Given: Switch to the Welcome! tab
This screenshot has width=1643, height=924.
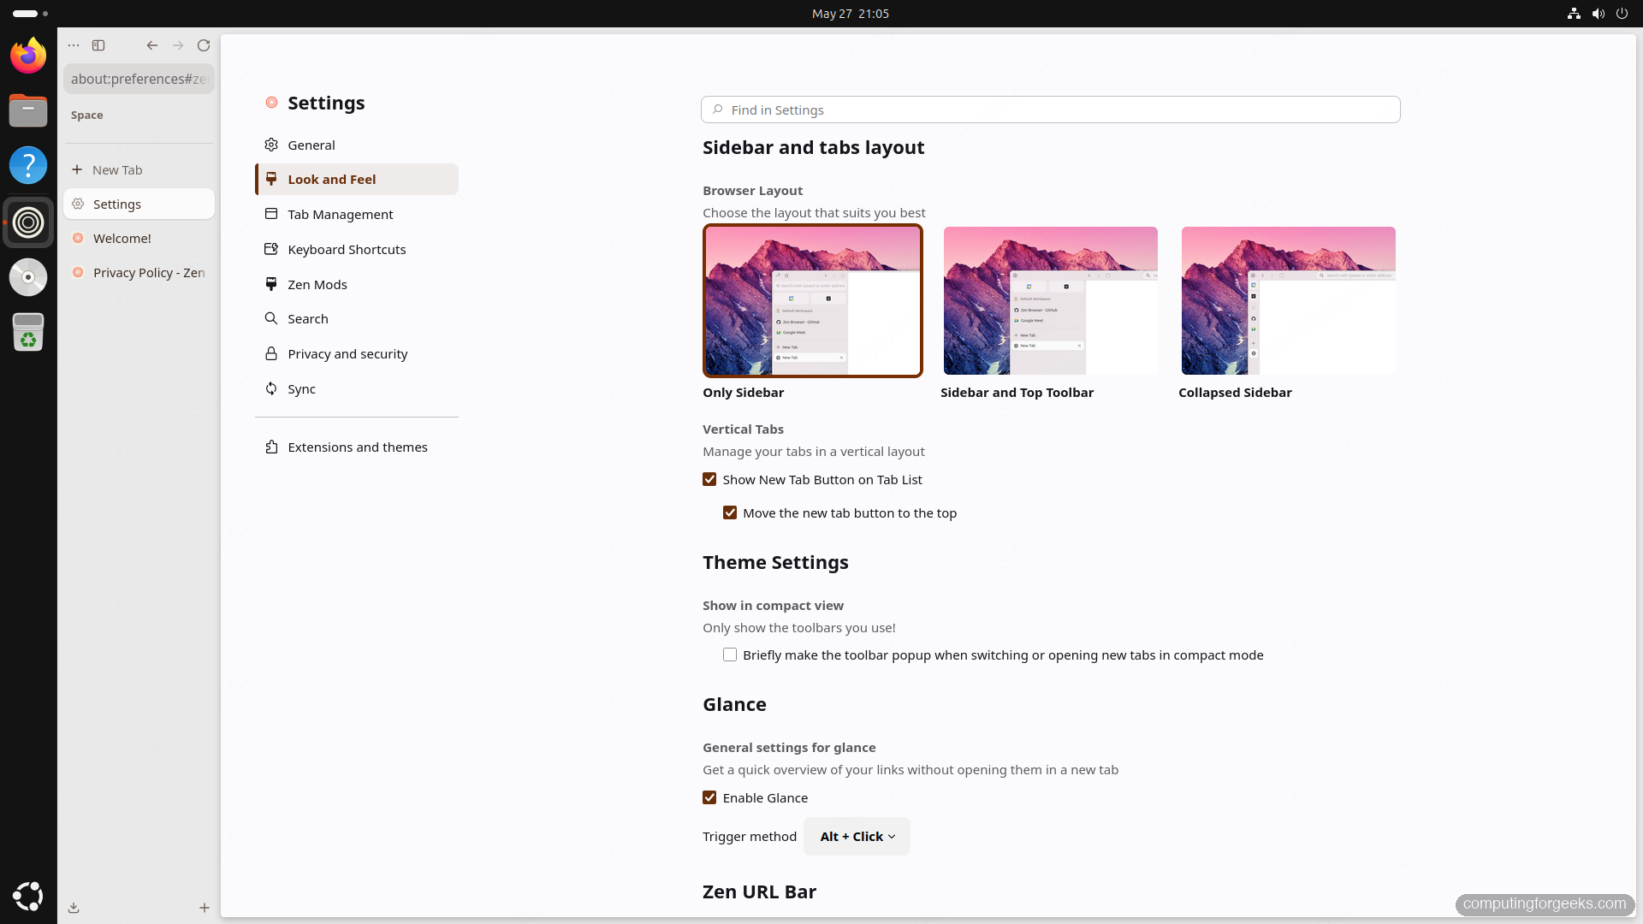Looking at the screenshot, I should 139,239.
